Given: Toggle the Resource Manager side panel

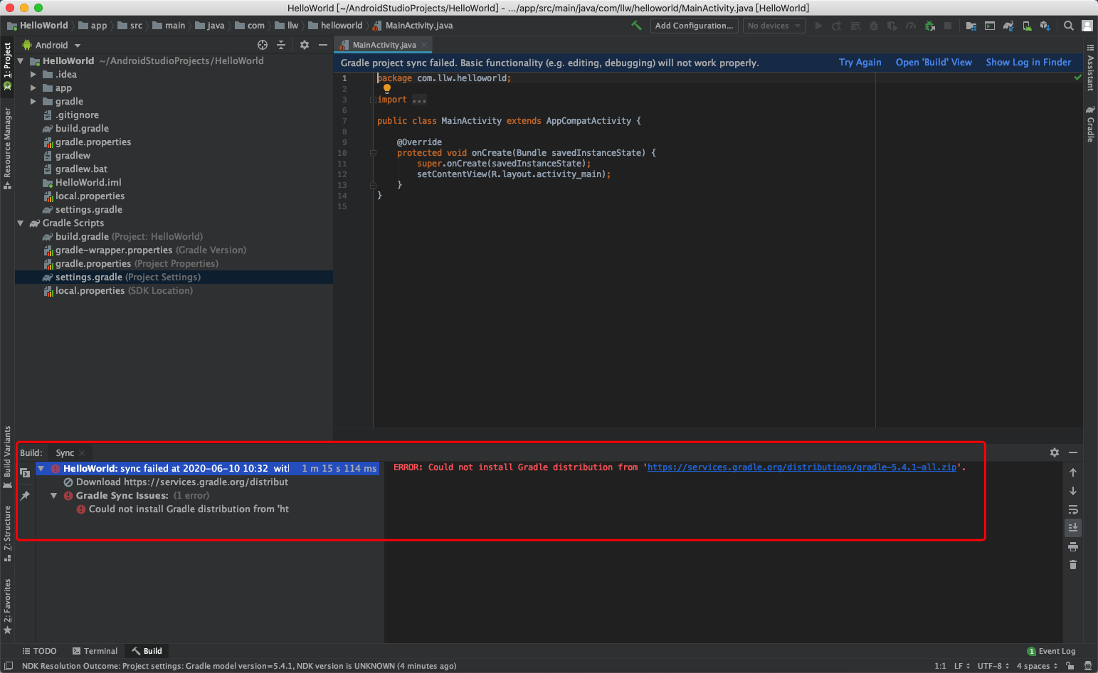Looking at the screenshot, I should pyautogui.click(x=7, y=149).
